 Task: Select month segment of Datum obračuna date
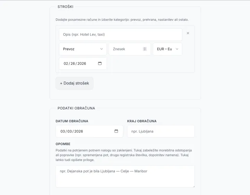click(62, 131)
